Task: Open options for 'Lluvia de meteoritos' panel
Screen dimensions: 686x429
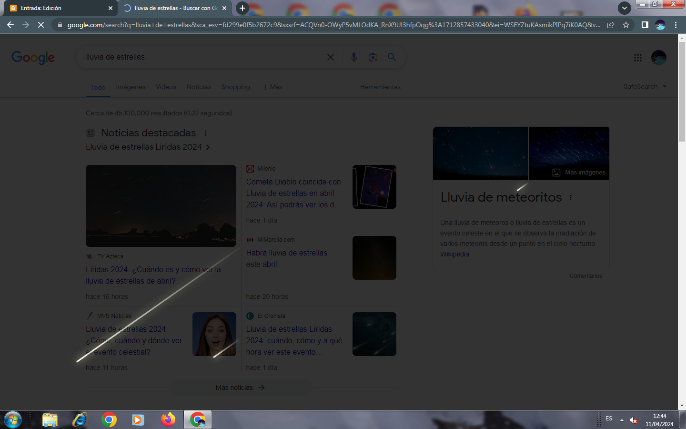Action: pos(571,197)
